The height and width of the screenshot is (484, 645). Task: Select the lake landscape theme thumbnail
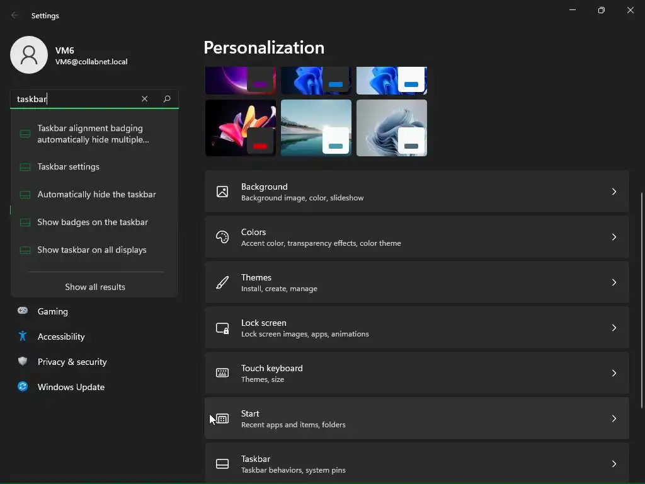[316, 127]
